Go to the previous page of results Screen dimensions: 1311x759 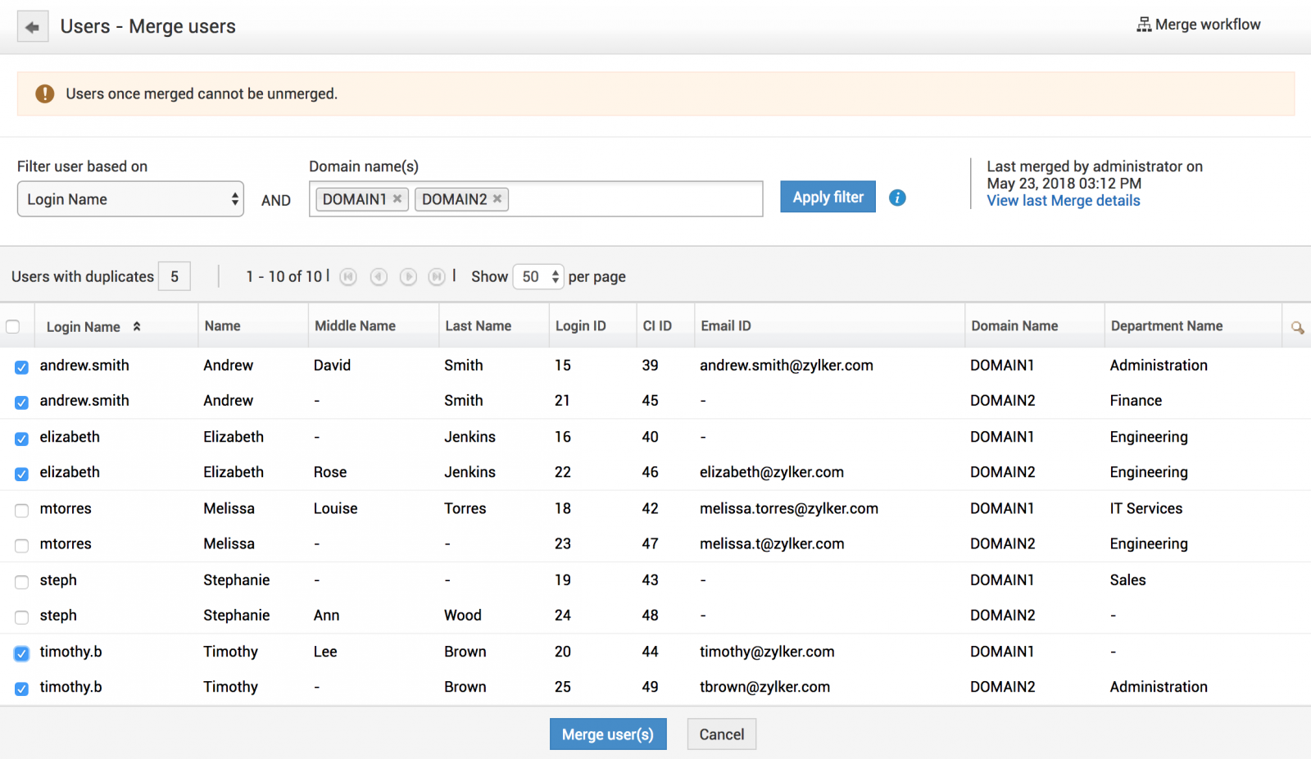[379, 277]
